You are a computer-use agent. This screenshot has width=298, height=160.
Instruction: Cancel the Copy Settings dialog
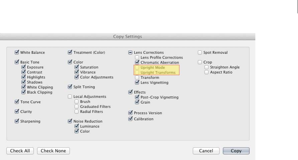coord(206,151)
